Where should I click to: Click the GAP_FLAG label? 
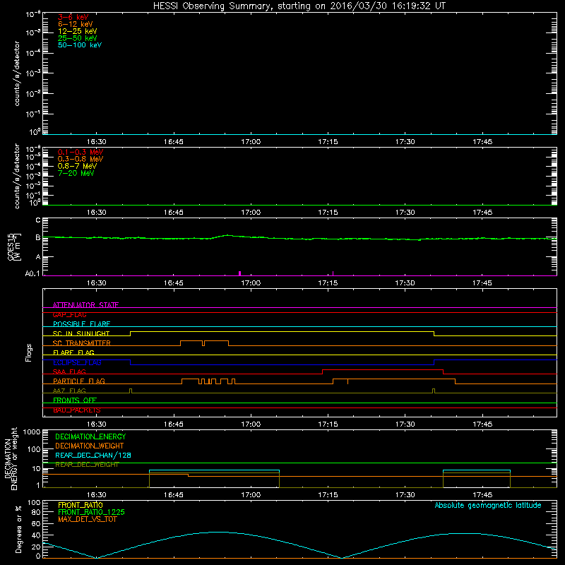69,314
